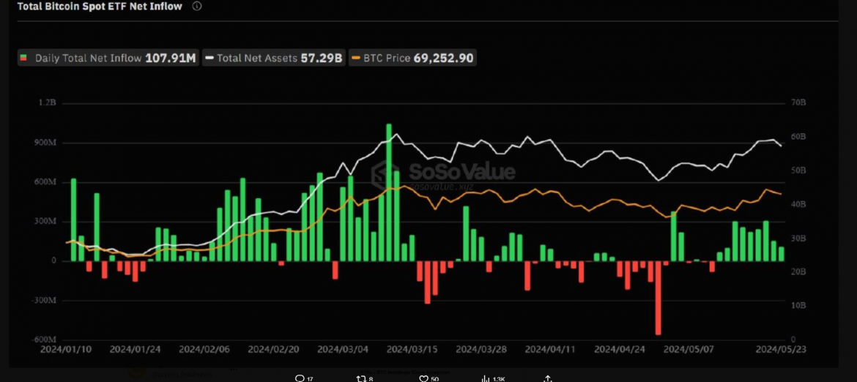Toggle BTC Price series visibility

pyautogui.click(x=412, y=58)
